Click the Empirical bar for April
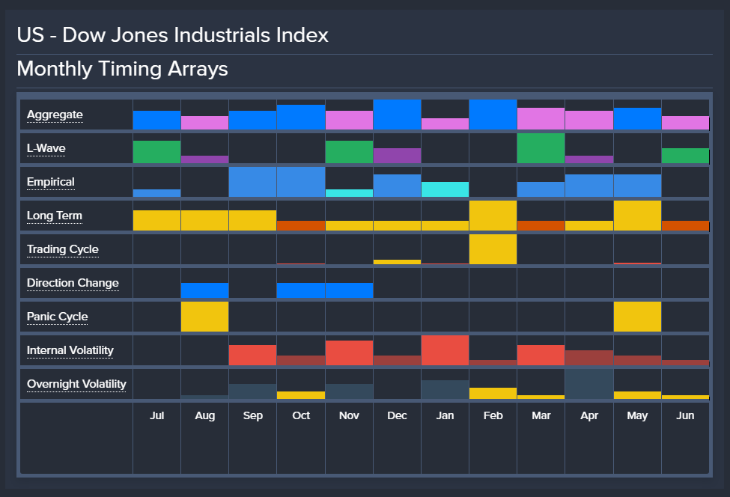Screen dimensions: 730x497 click(x=589, y=186)
